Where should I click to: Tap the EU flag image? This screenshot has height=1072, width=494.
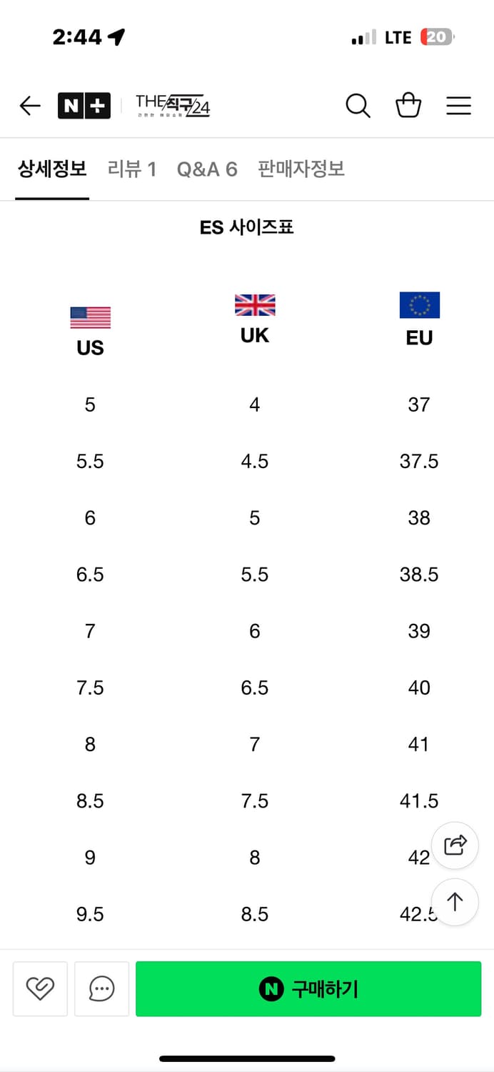[420, 305]
